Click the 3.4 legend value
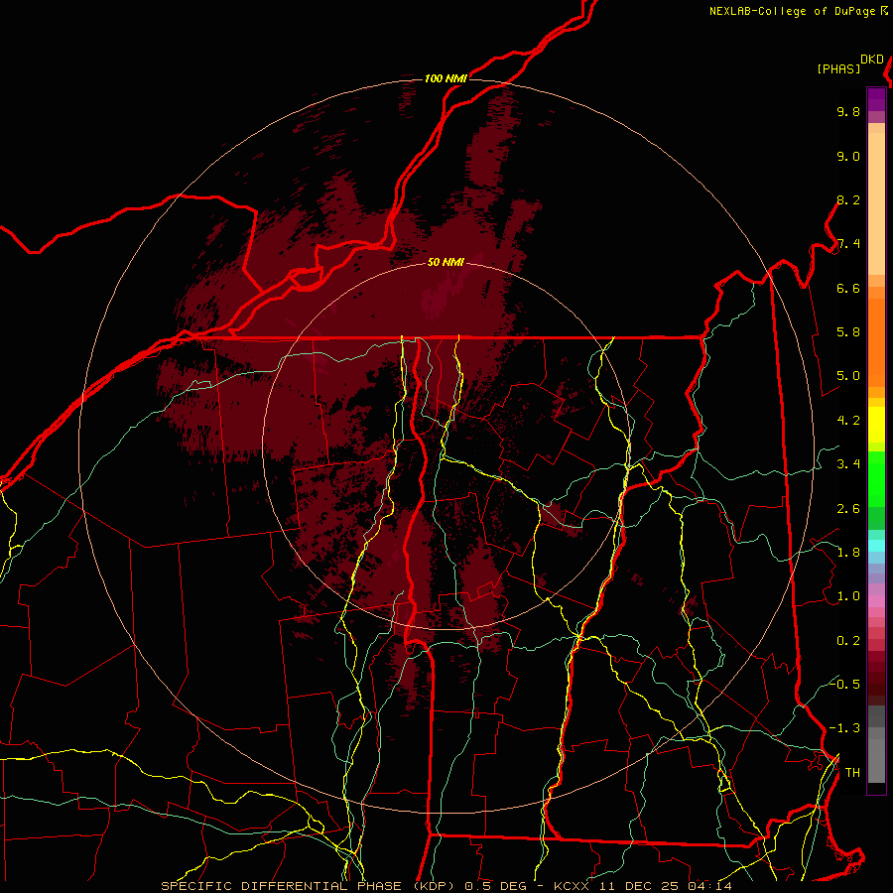Viewport: 893px width, 893px height. [x=848, y=464]
